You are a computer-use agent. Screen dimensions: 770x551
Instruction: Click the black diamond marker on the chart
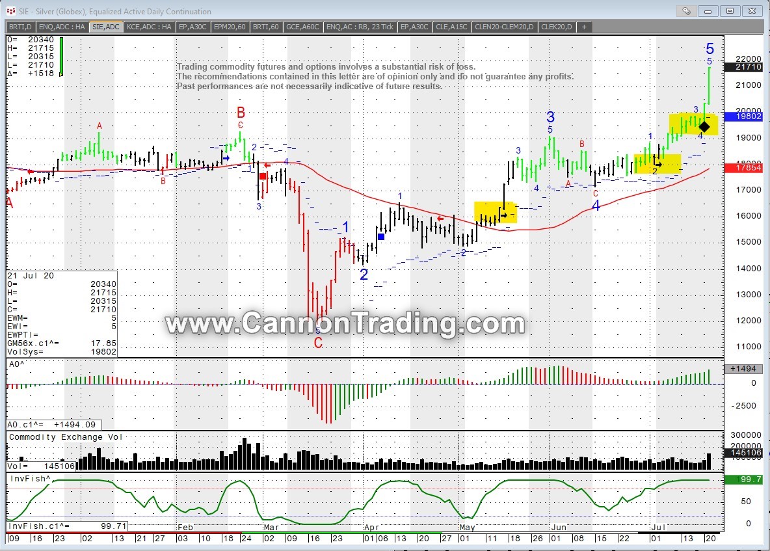pyautogui.click(x=704, y=127)
